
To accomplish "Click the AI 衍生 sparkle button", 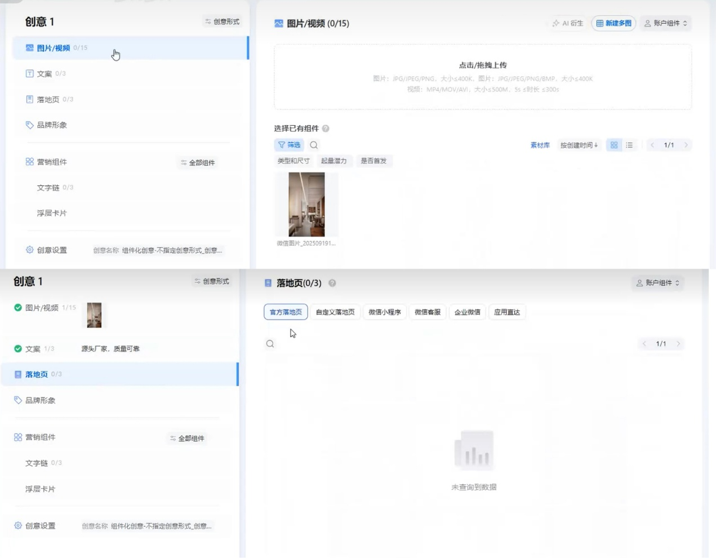I will pos(568,23).
